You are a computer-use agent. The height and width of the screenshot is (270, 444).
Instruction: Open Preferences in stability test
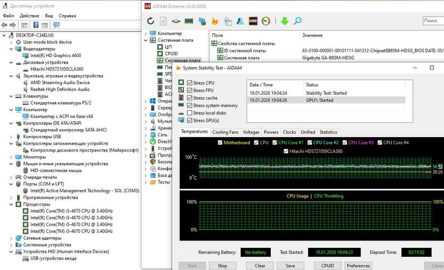pos(358,266)
